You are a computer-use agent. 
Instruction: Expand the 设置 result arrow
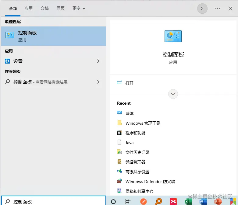tap(98, 61)
